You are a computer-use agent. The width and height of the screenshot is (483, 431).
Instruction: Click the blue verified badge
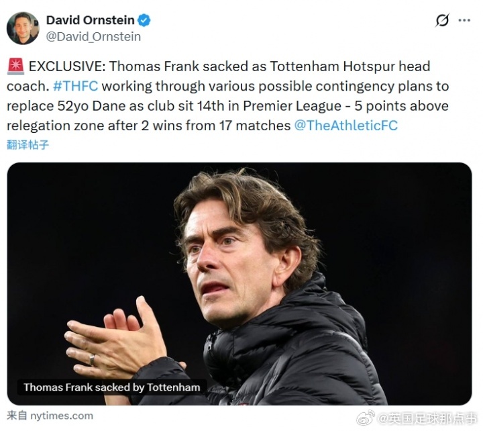(x=144, y=20)
